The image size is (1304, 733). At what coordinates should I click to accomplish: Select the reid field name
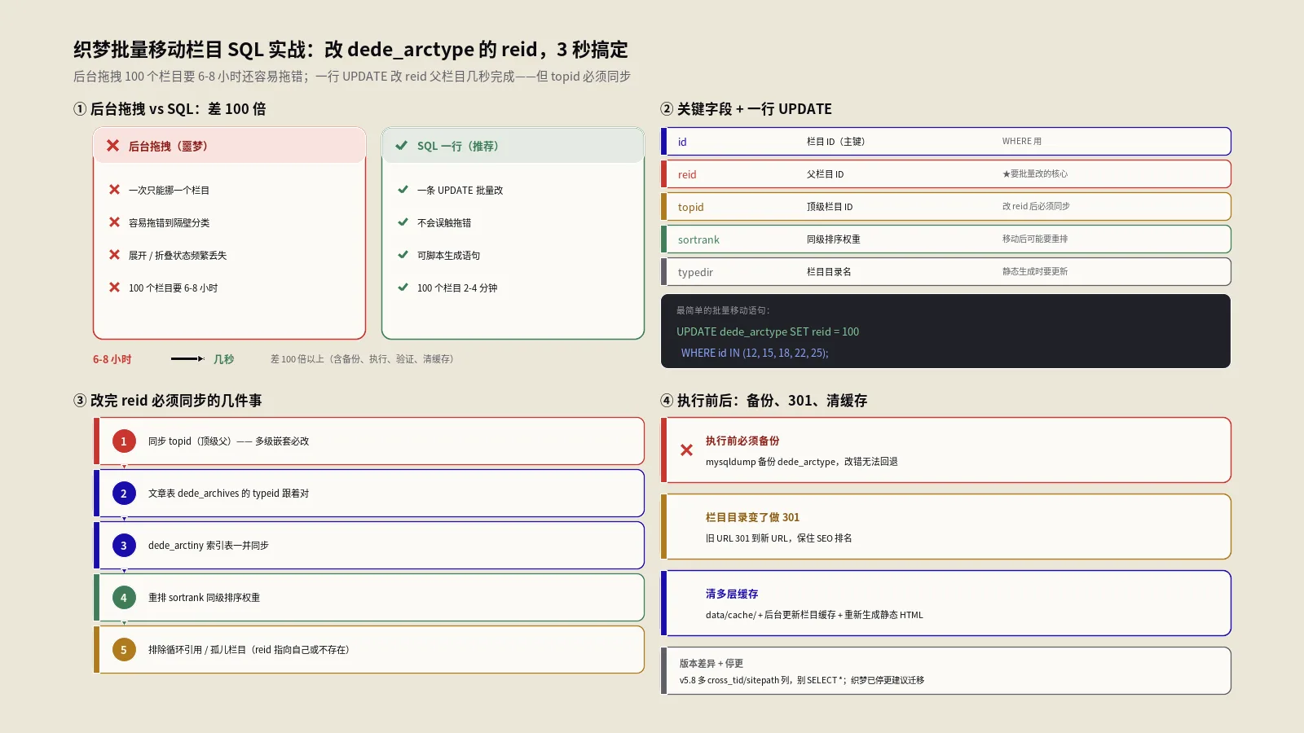(687, 174)
